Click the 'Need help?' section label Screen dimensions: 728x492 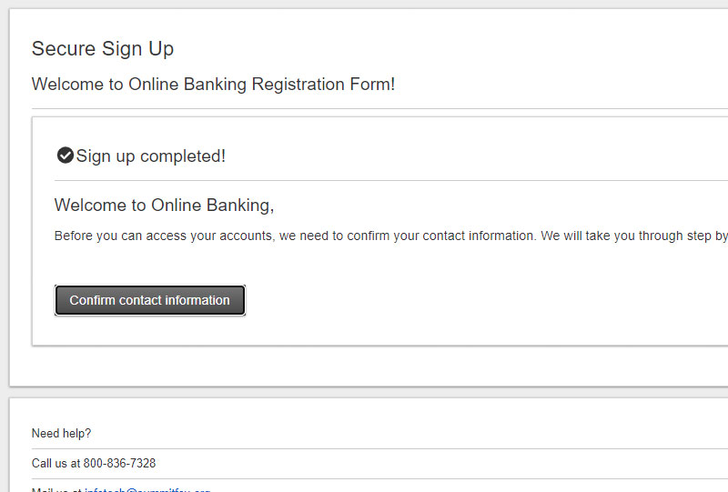click(61, 434)
